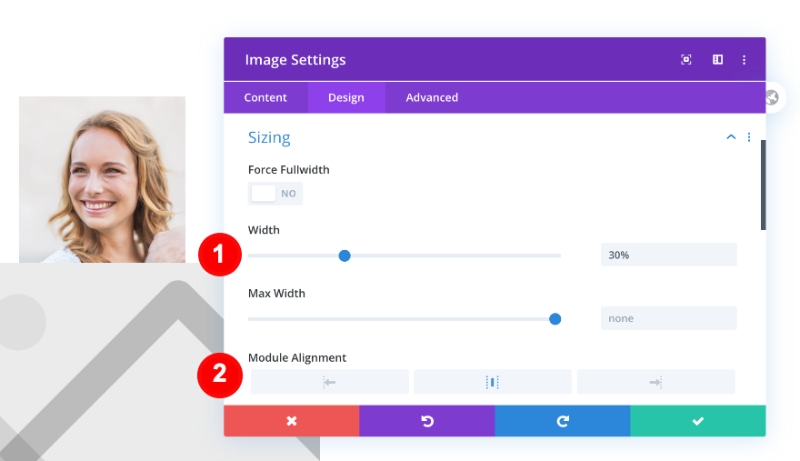Switch to the Content tab

265,97
